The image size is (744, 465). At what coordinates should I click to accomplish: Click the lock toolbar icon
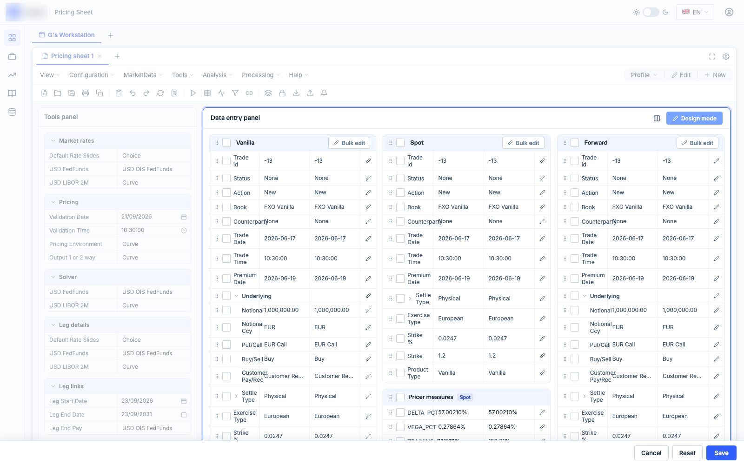(x=282, y=93)
